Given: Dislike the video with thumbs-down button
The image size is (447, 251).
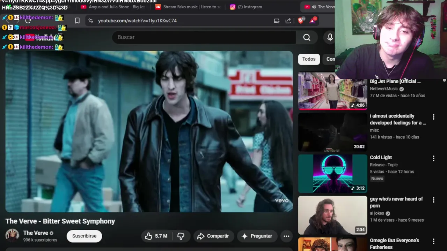Looking at the screenshot, I should (181, 236).
